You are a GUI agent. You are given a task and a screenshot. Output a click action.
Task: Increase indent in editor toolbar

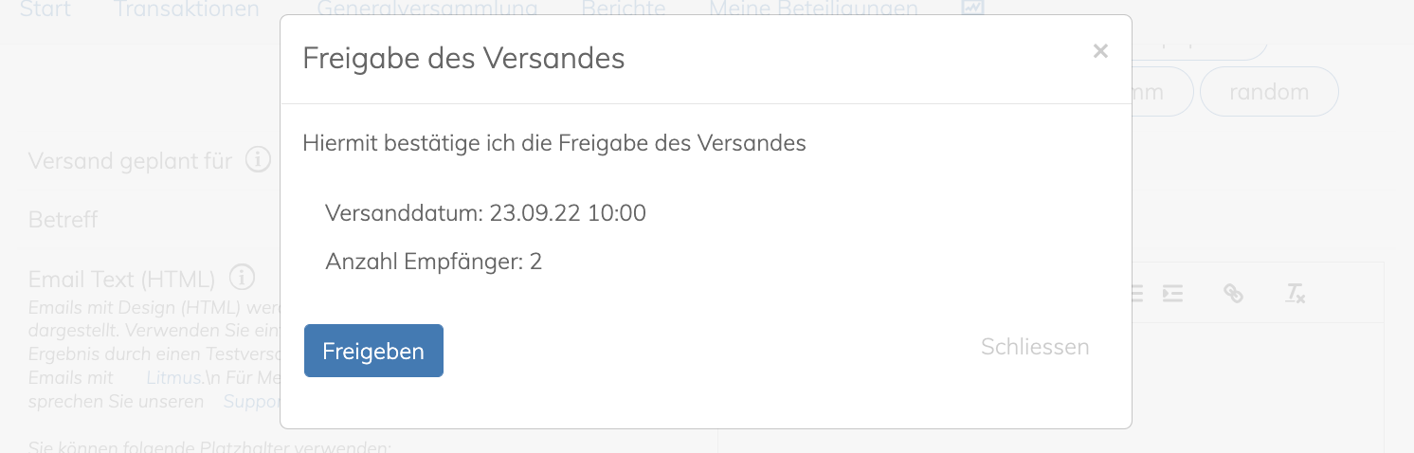[x=1173, y=293]
